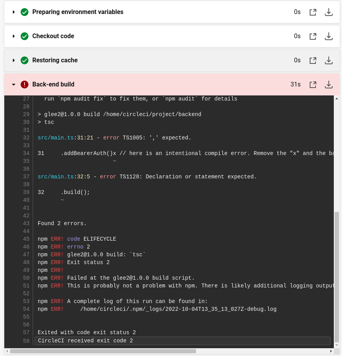This screenshot has width=342, height=356.
Task: Click the log's horizontal scrollbar thumb
Action: click(x=103, y=351)
